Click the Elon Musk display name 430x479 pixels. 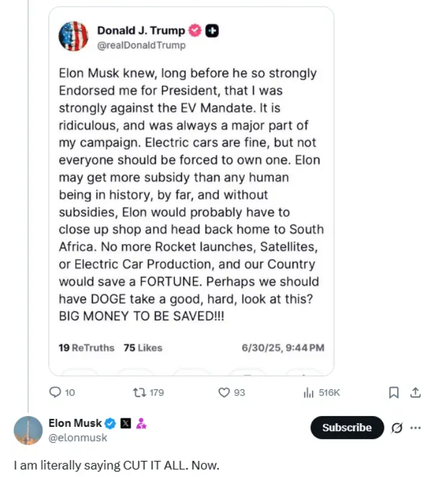tap(75, 423)
